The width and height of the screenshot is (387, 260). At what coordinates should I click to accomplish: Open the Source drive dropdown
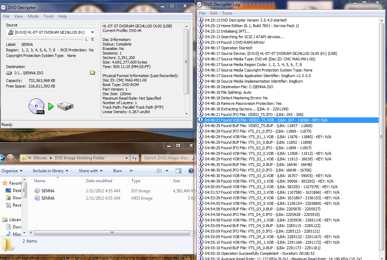coord(92,32)
